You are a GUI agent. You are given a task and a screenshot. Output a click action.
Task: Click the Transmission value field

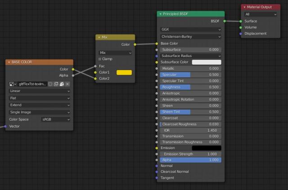tap(191, 136)
